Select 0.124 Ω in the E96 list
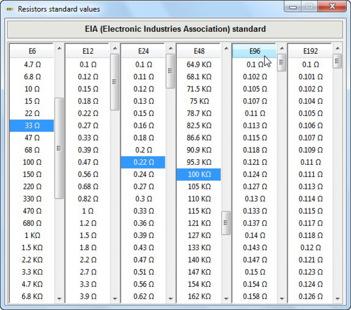The width and height of the screenshot is (351, 310). click(254, 174)
